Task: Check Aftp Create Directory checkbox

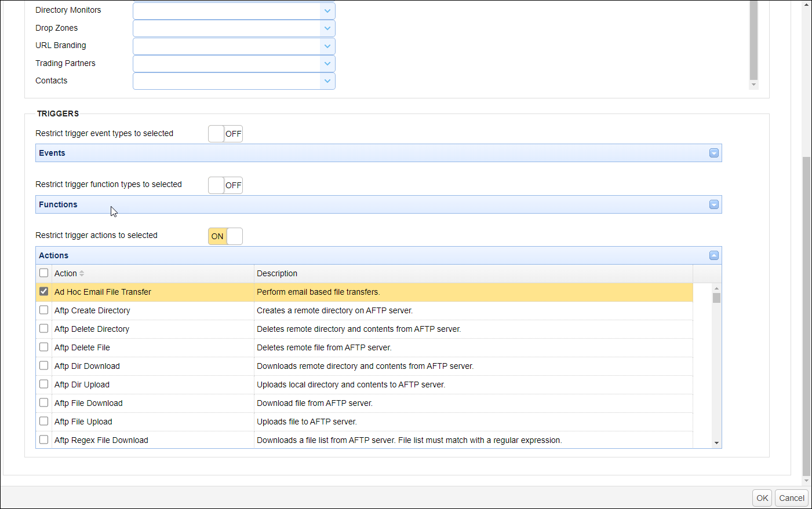Action: (x=43, y=310)
